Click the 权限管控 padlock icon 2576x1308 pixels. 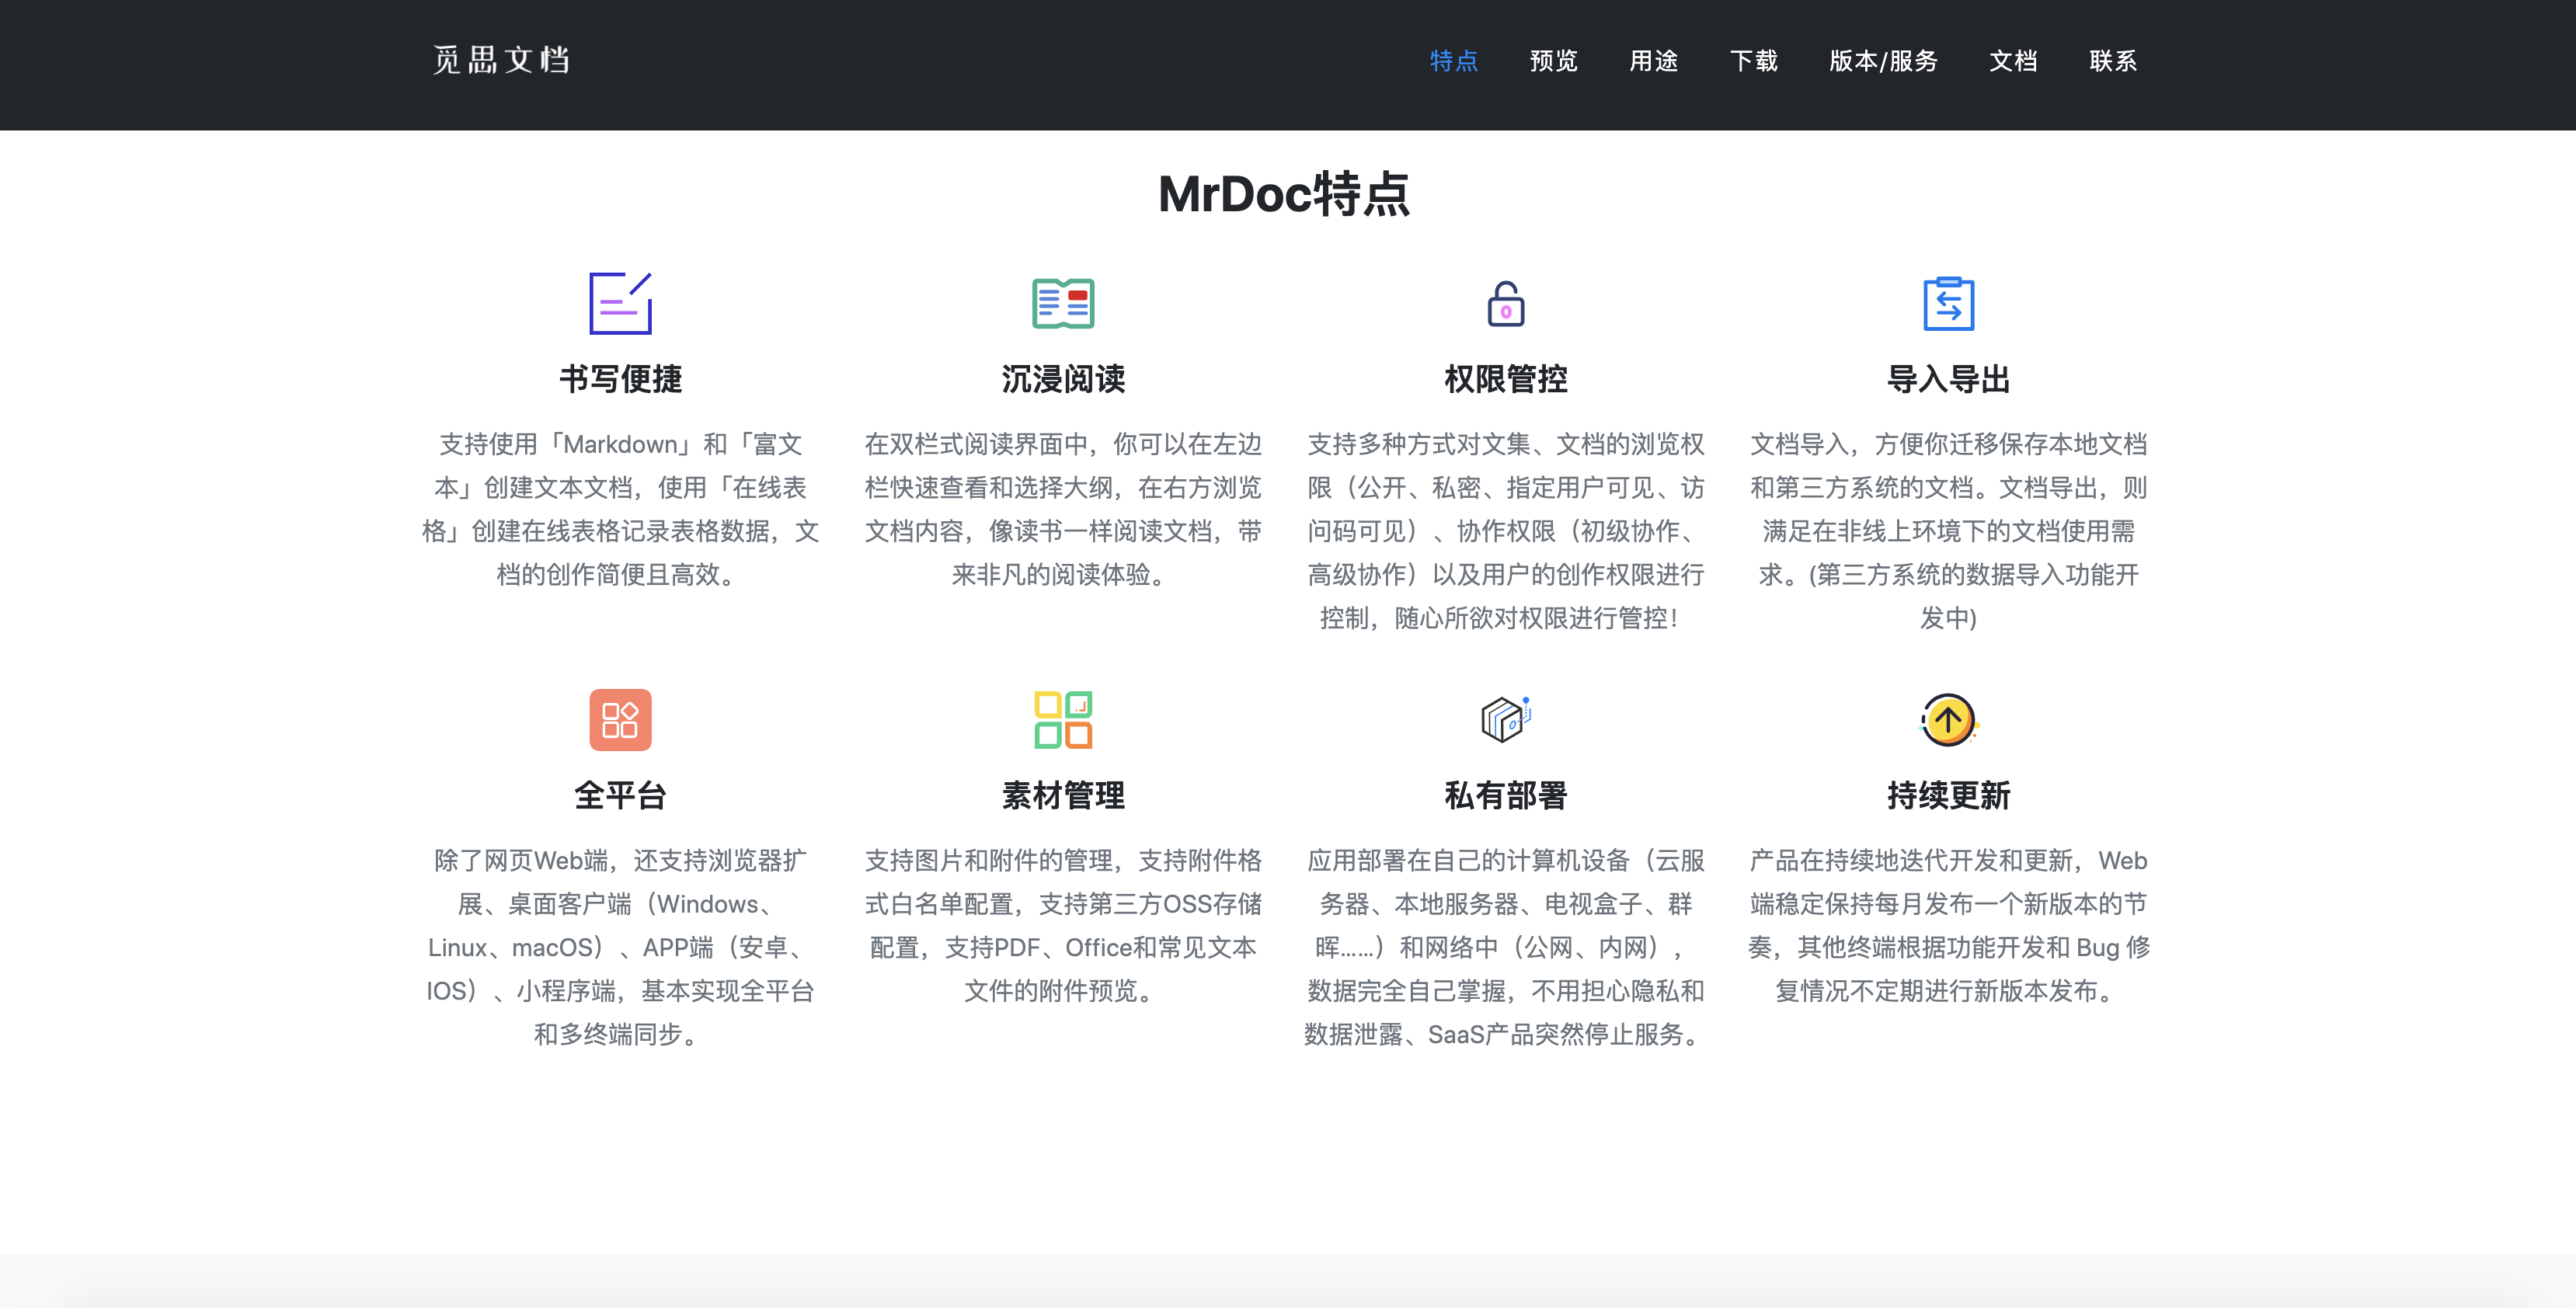(x=1505, y=303)
